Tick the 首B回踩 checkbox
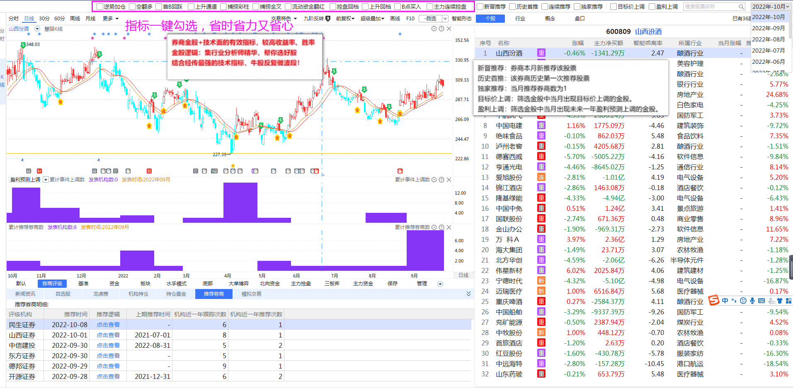The image size is (793, 388). point(159,7)
